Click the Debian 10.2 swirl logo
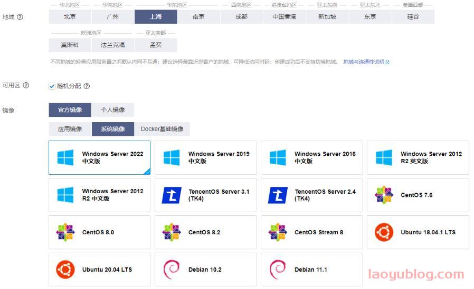The image size is (474, 289). pos(172,270)
